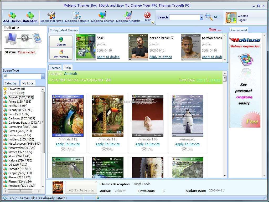Screen dimensions: 269x202
Task: Click the Quit power icon
Action: click(147, 15)
